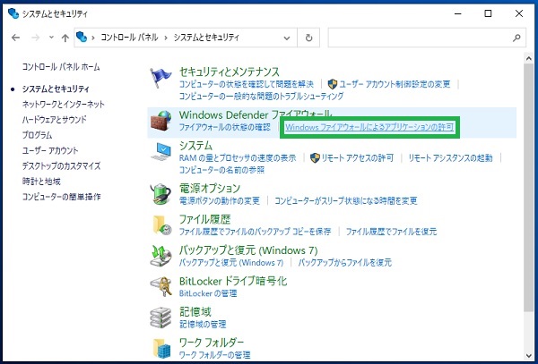This screenshot has width=538, height=364.
Task: Click the Security and Maintenance flag icon
Action: [x=161, y=78]
